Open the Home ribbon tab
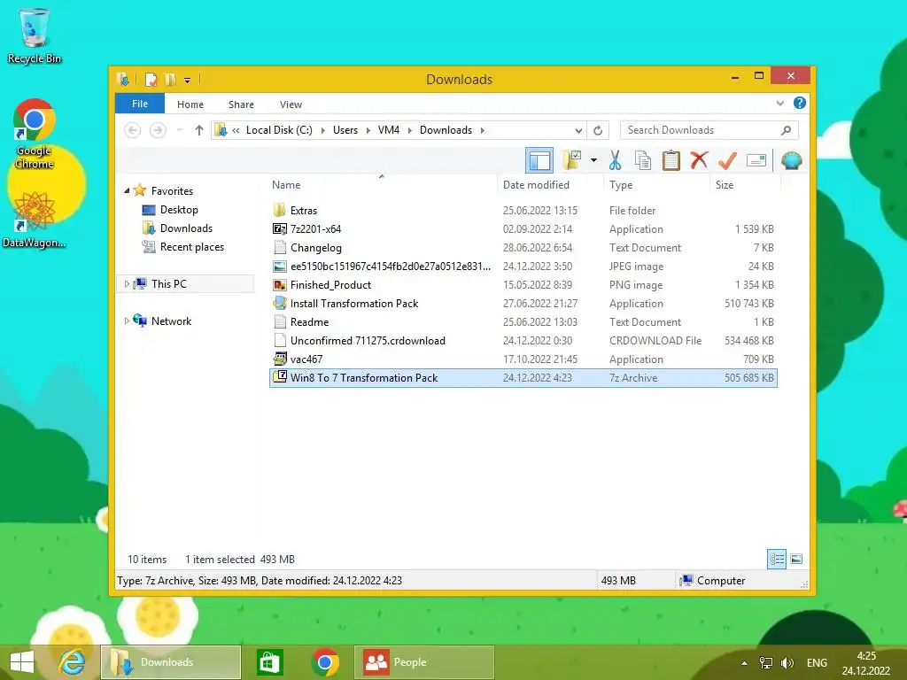Viewport: 907px width, 680px height. tap(190, 104)
